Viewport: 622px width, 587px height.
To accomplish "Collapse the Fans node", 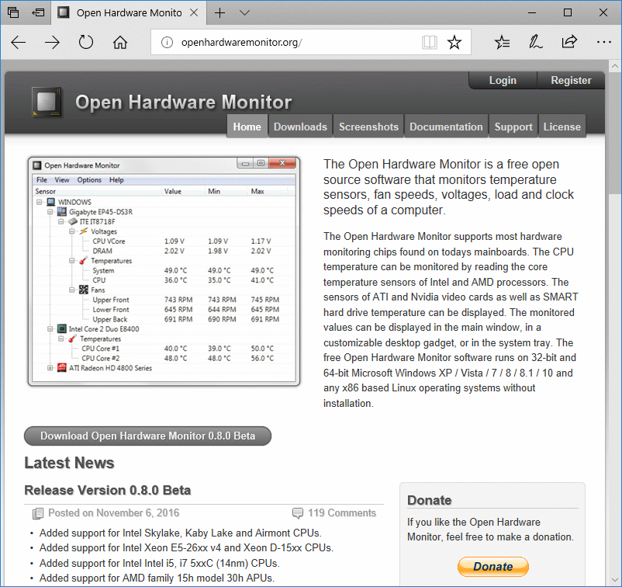I will click(72, 290).
